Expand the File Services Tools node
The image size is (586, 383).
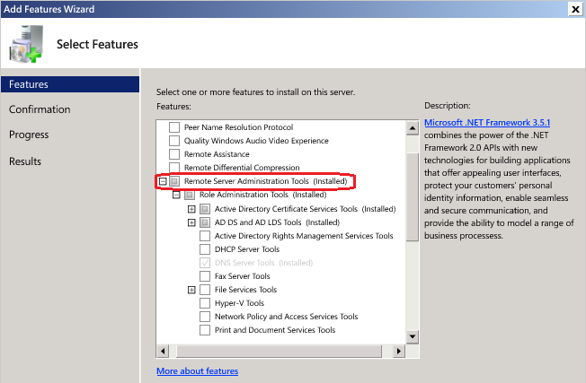point(191,290)
